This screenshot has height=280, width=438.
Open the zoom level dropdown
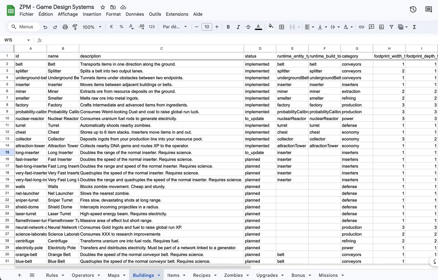[92, 27]
